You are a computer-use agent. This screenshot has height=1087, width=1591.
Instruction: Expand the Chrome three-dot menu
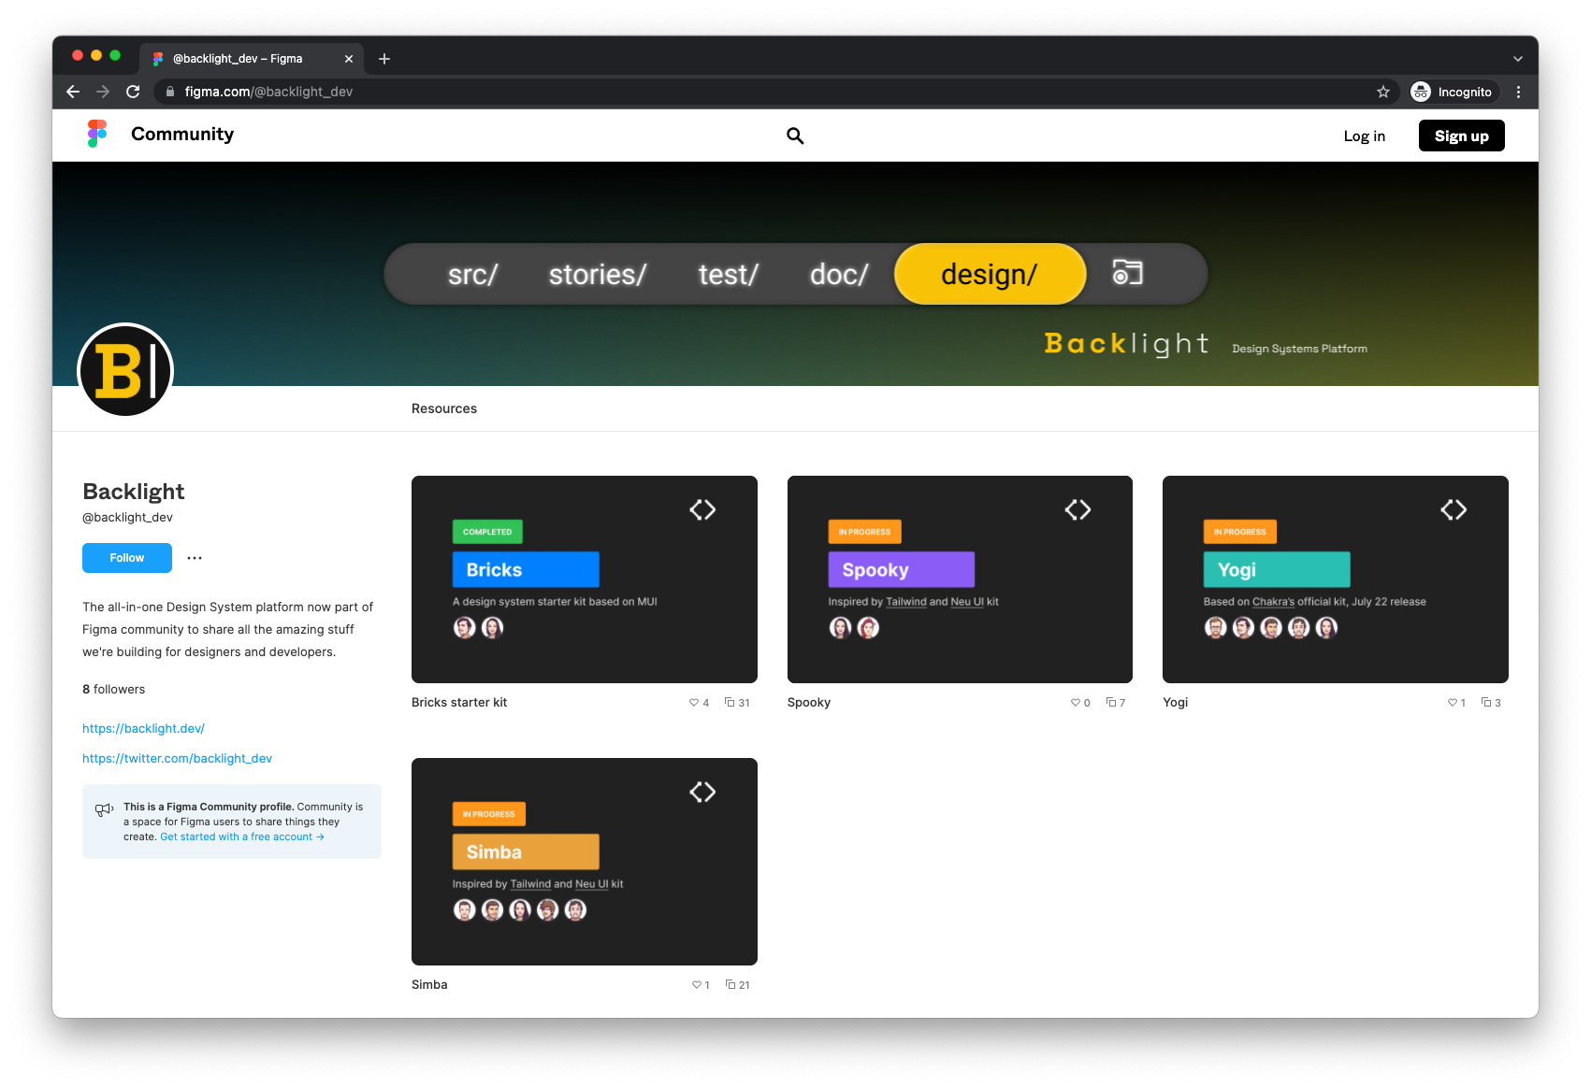pos(1518,92)
